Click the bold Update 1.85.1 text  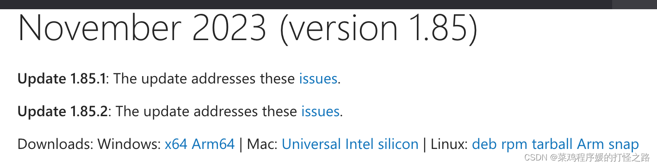coord(62,79)
